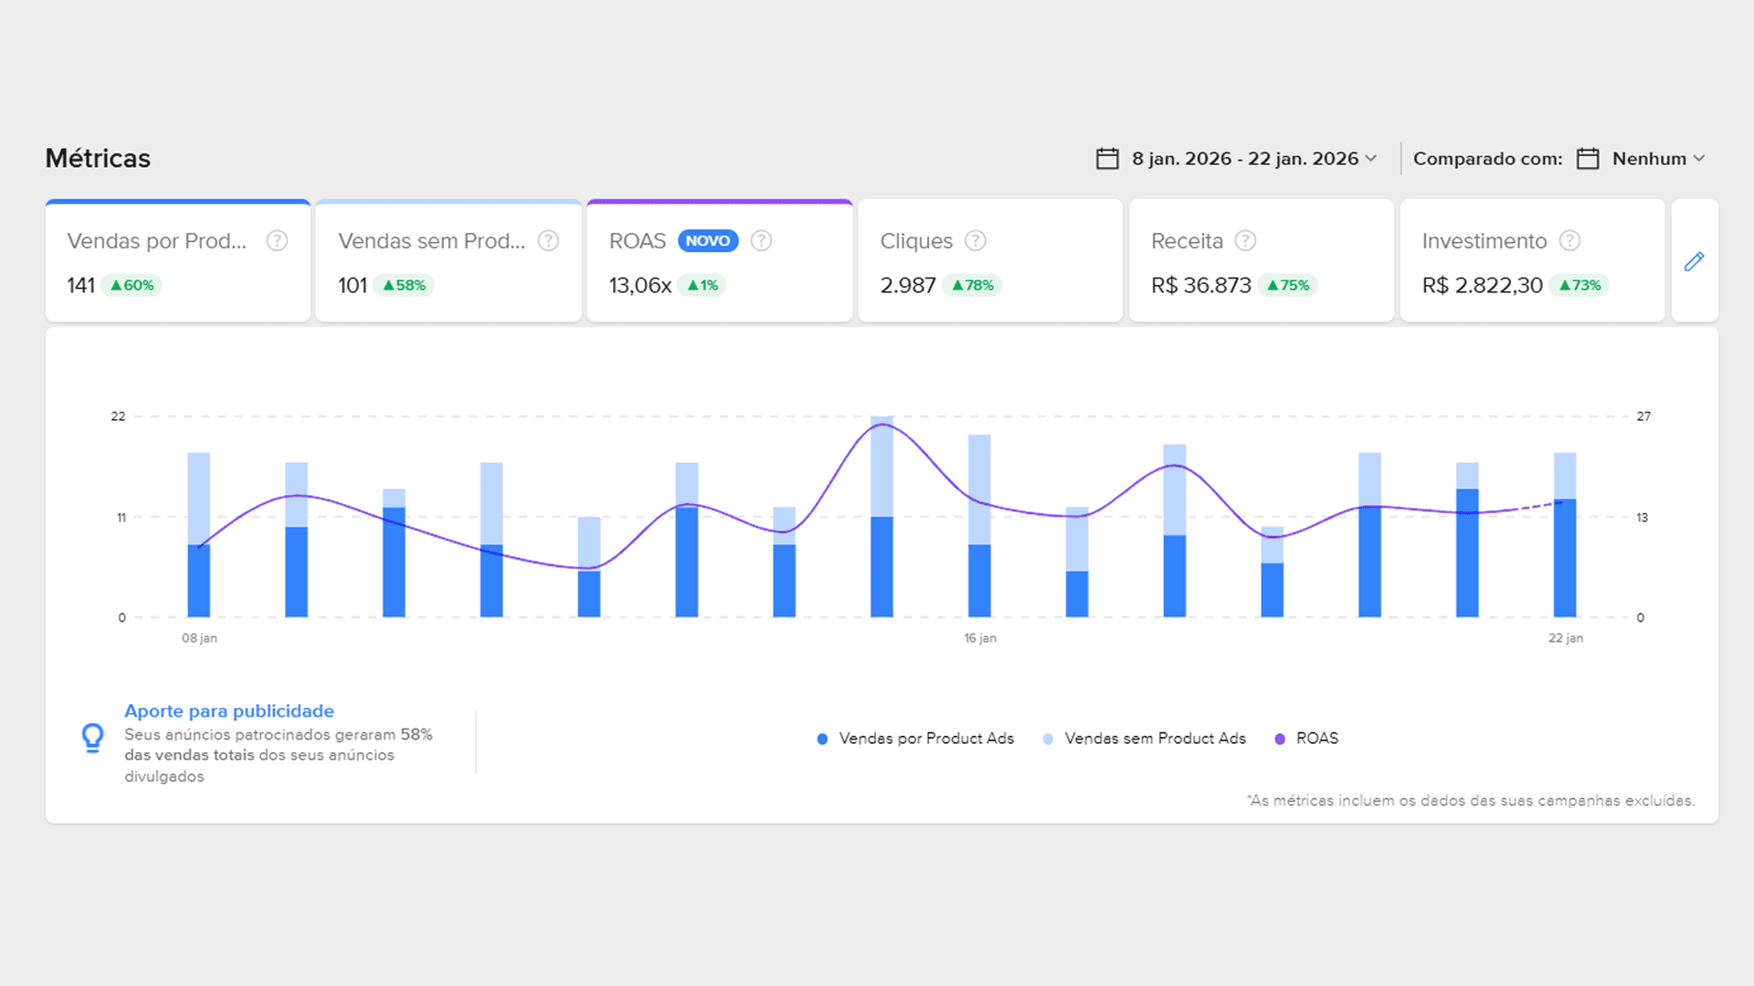Select the Receita metric card

coord(1261,262)
